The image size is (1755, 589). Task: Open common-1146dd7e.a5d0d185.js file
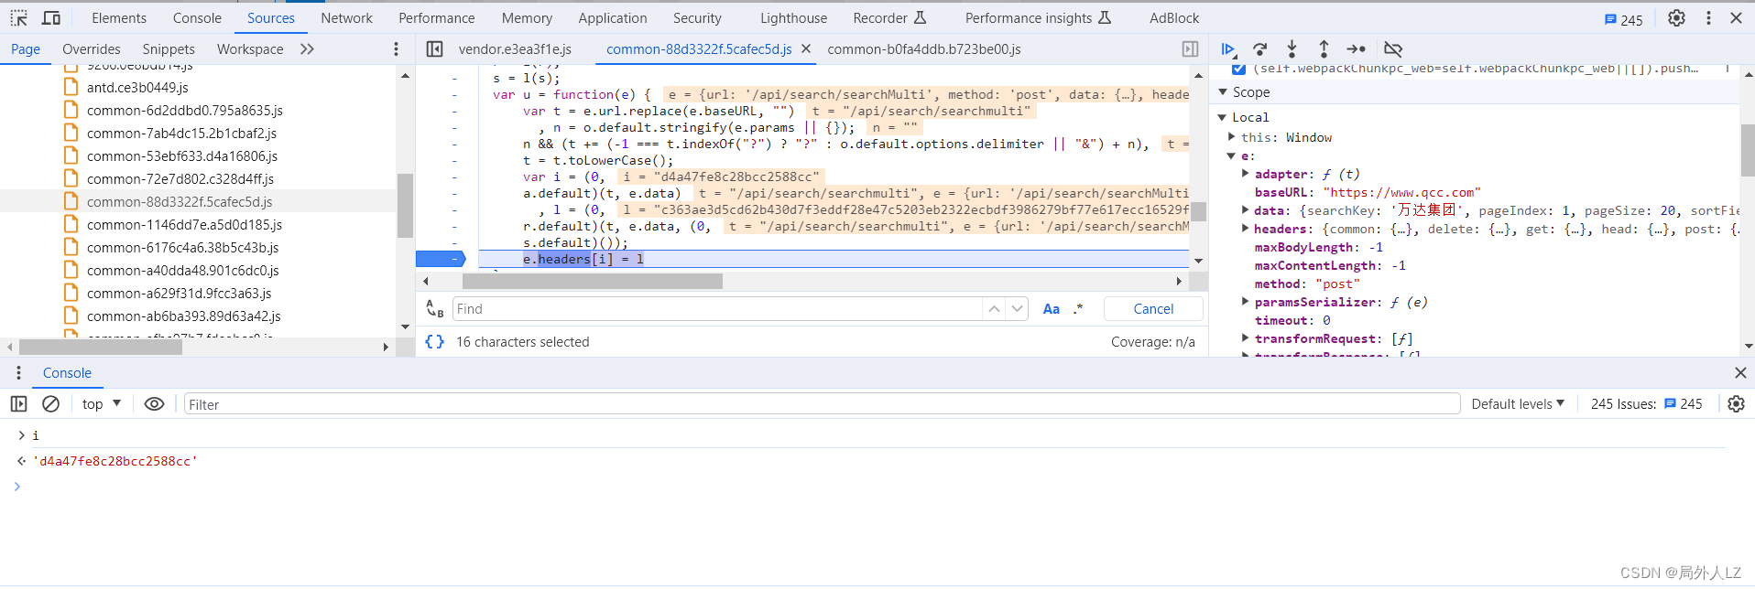tap(184, 225)
